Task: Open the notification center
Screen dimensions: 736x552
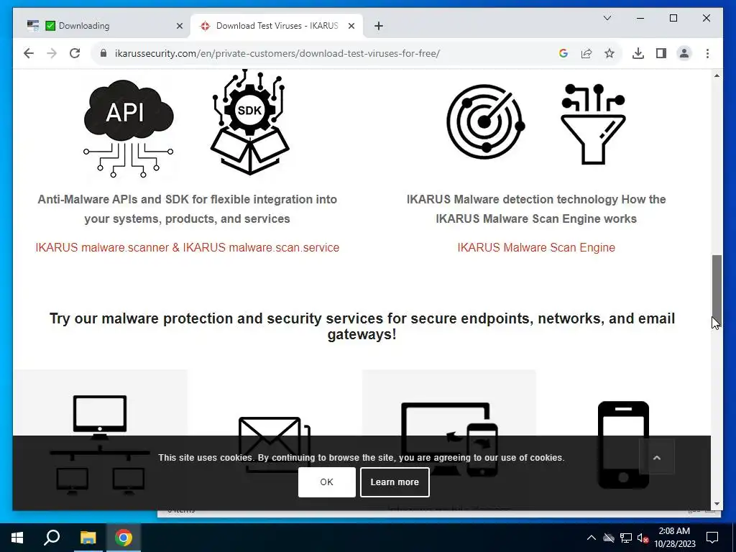Action: (x=712, y=538)
